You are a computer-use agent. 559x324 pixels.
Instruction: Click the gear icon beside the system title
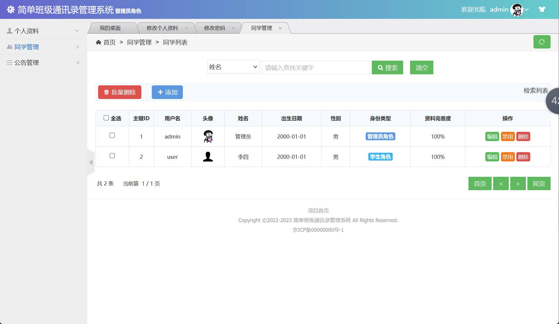click(x=11, y=9)
